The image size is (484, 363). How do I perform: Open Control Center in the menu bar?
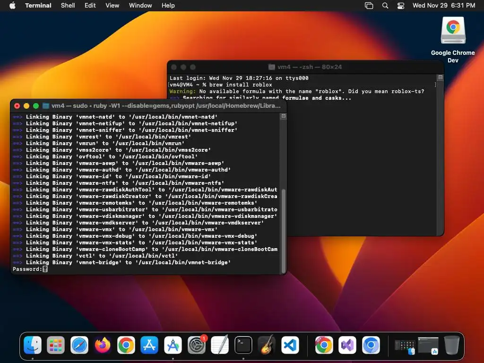pos(401,5)
